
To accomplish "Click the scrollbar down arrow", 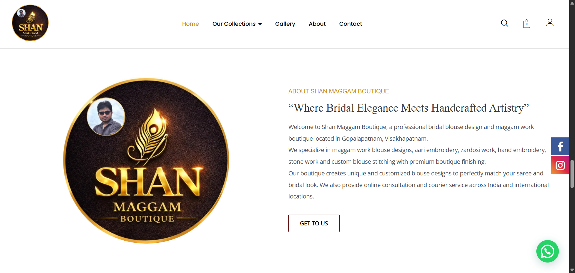I will 572,270.
